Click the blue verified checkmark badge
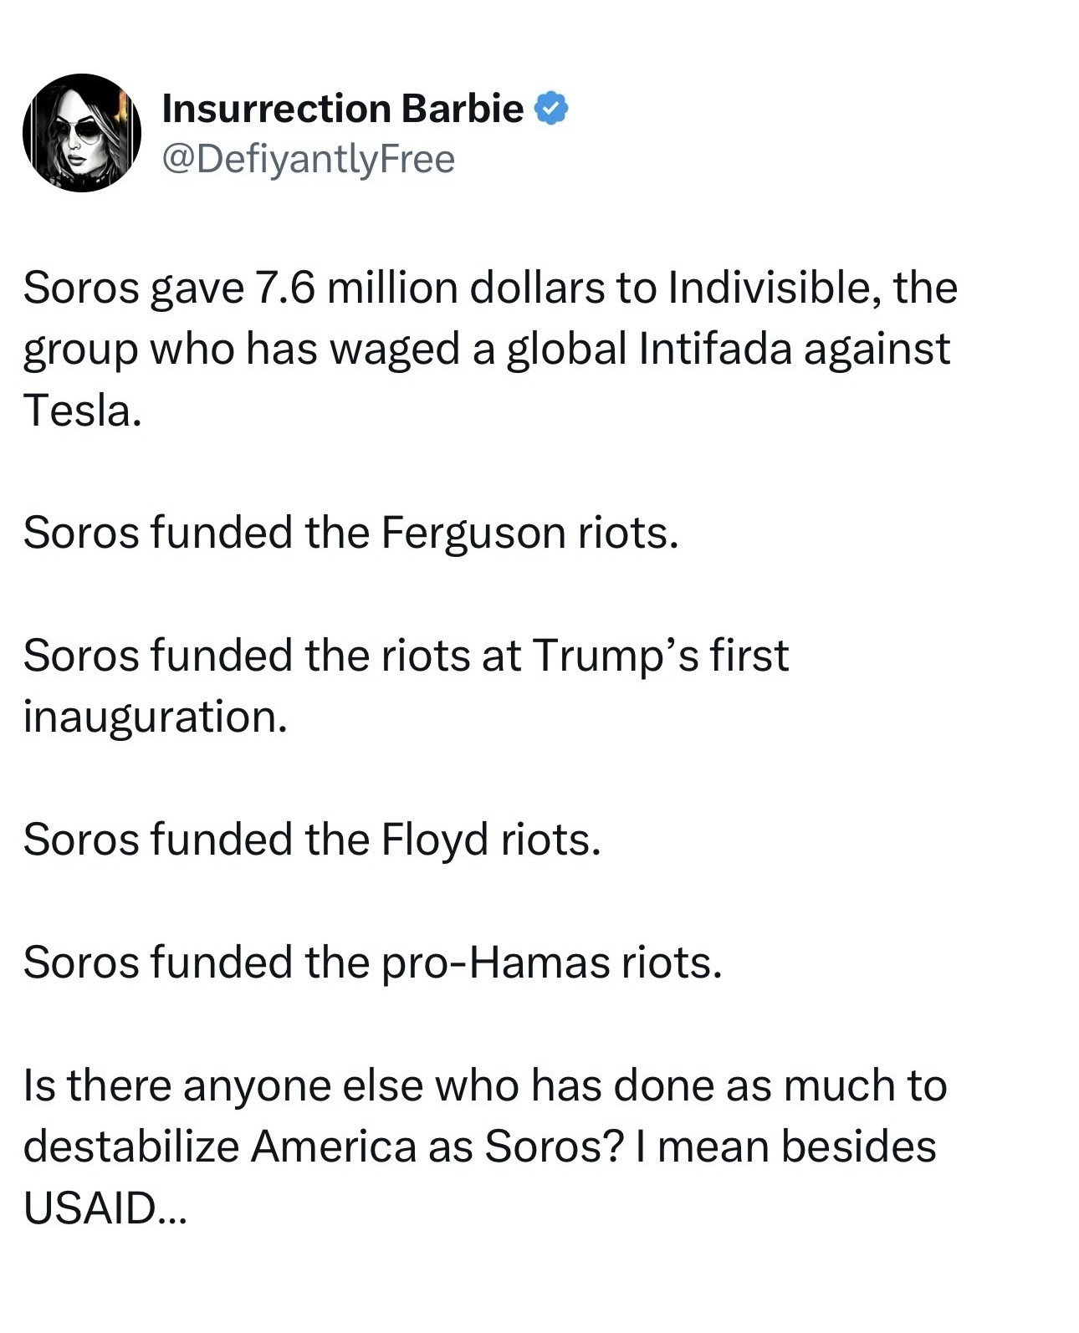Viewport: 1079px width, 1333px height. coord(551,109)
